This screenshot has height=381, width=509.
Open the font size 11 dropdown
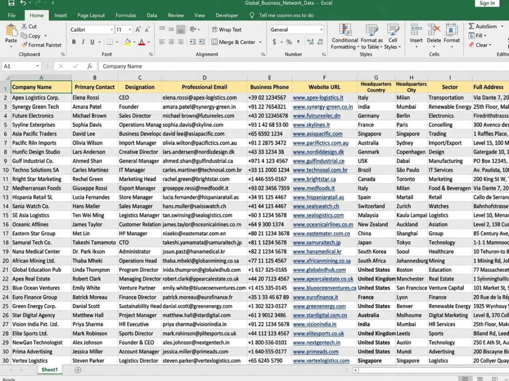(x=130, y=30)
